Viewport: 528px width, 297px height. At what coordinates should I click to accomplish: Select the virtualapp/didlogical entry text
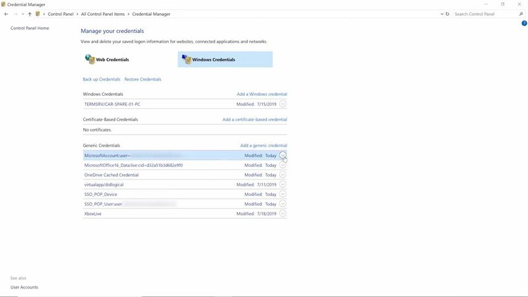(x=104, y=185)
